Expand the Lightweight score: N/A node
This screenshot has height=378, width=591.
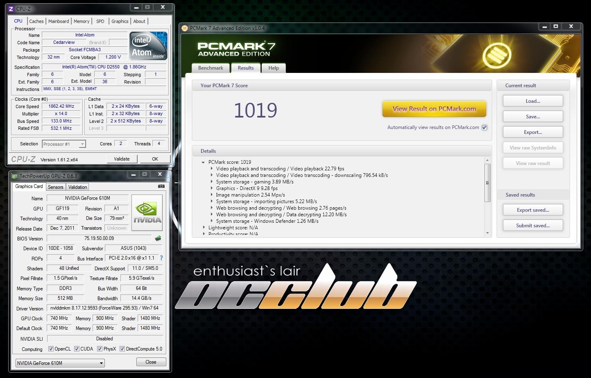204,228
